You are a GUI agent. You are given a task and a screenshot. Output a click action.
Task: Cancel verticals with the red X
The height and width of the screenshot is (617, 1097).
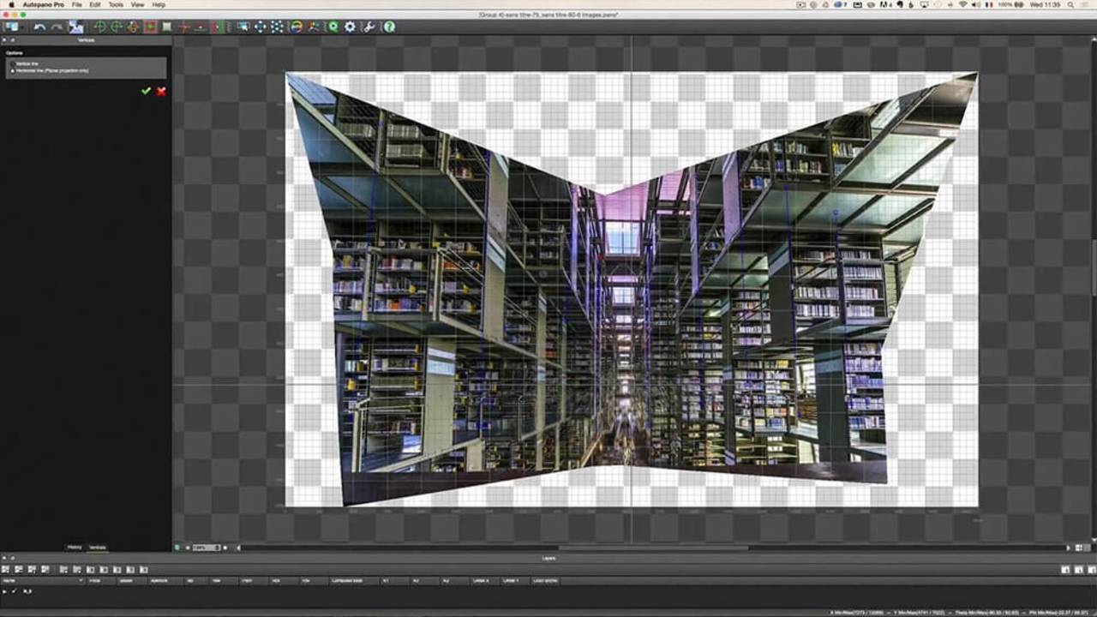coord(161,91)
